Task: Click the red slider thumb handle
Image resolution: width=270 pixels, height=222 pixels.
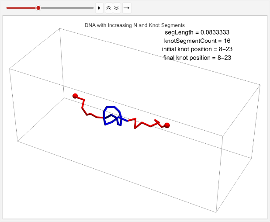Action: click(38, 8)
